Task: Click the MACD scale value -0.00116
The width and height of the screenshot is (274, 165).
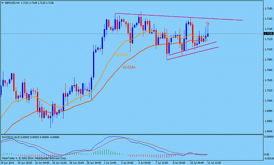Action: point(268,158)
